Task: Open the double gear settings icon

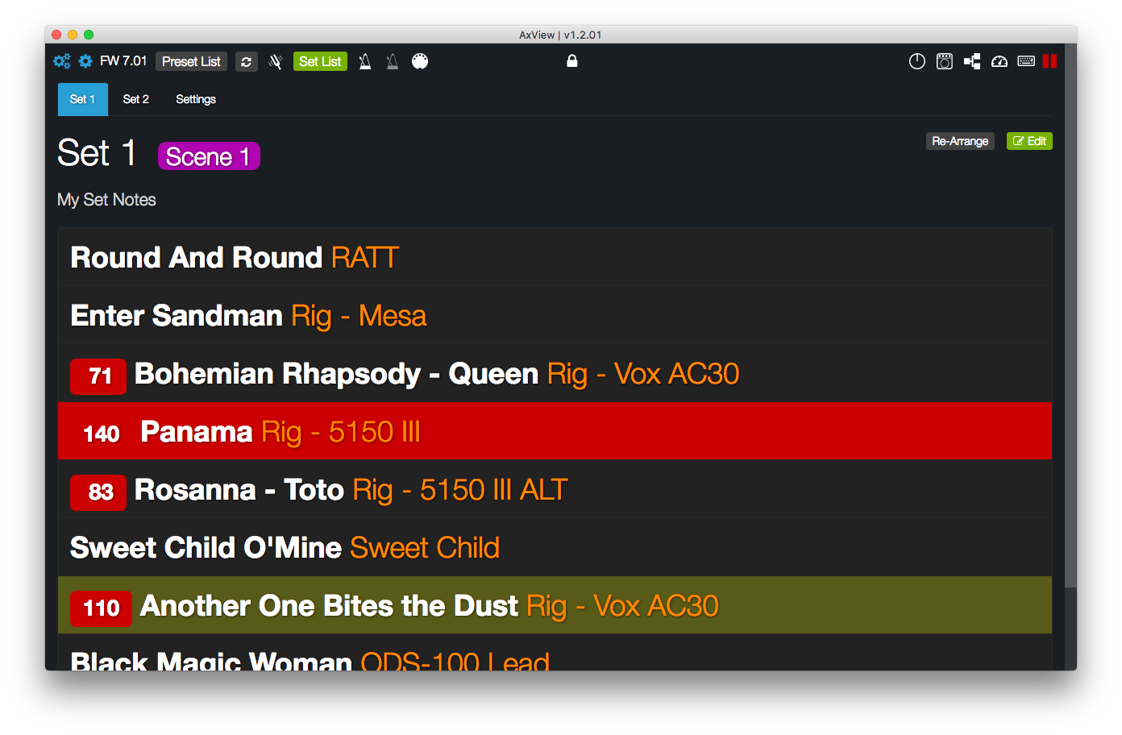Action: 62,61
